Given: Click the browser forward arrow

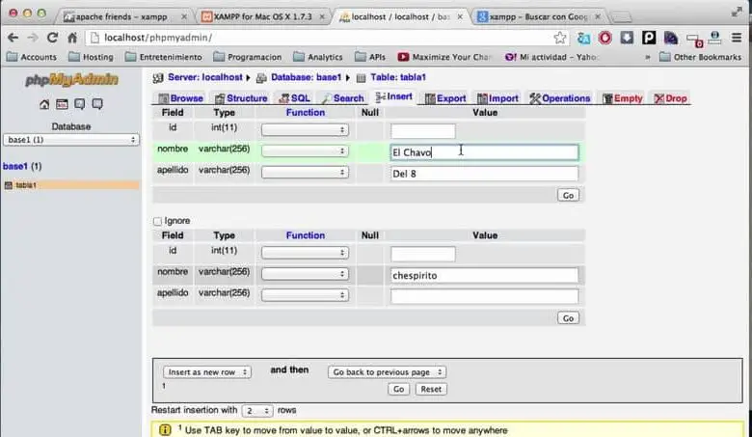Looking at the screenshot, I should (33, 38).
